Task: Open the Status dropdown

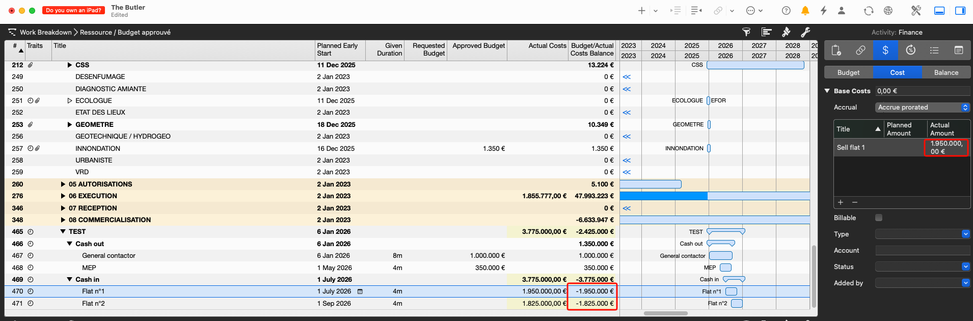Action: pos(922,266)
